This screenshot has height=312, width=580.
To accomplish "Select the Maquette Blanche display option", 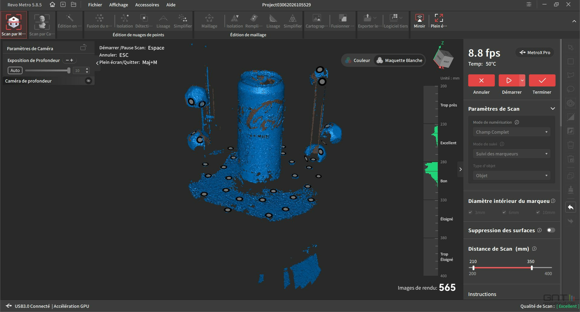I will pos(399,60).
